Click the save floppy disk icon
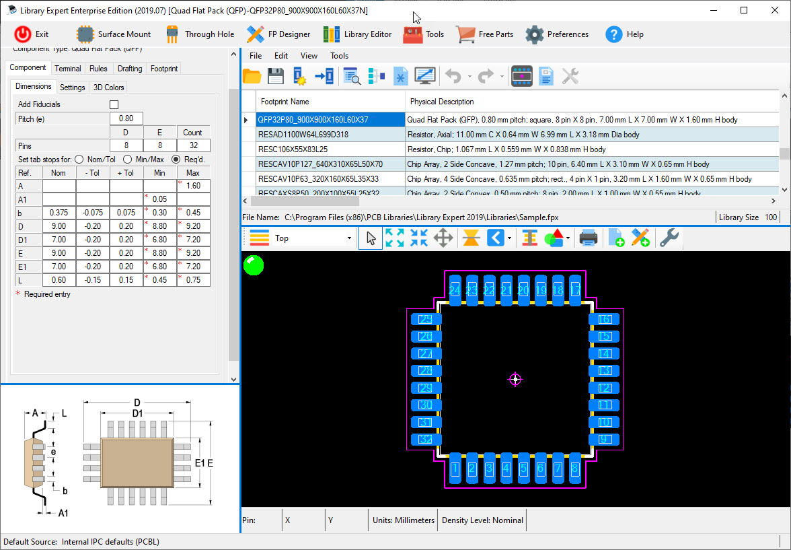 (276, 76)
